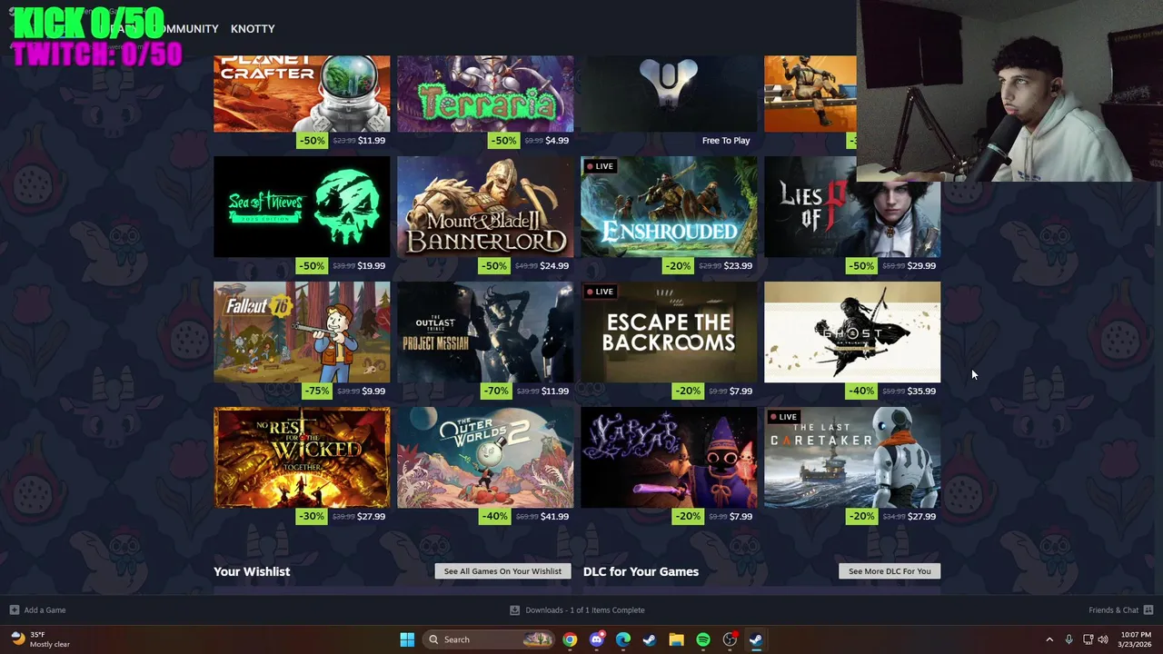
Task: Open Spotify from the taskbar
Action: [703, 639]
